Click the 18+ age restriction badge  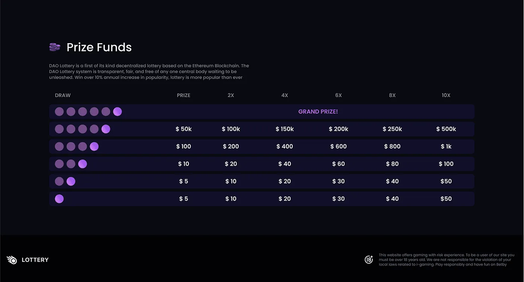[x=369, y=259]
